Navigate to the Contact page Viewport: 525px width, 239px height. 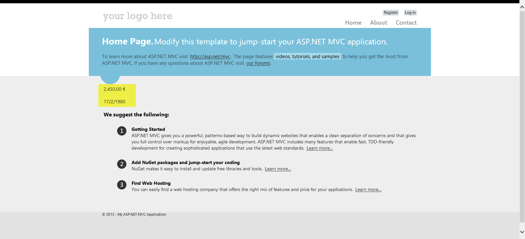coord(406,23)
